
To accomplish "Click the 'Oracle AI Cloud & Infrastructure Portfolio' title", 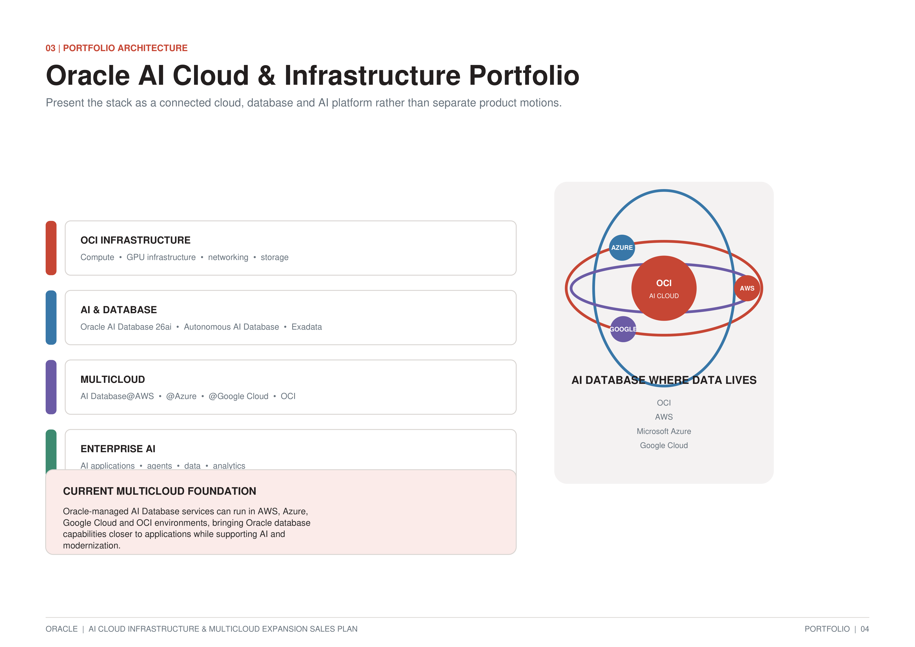I will coord(312,75).
